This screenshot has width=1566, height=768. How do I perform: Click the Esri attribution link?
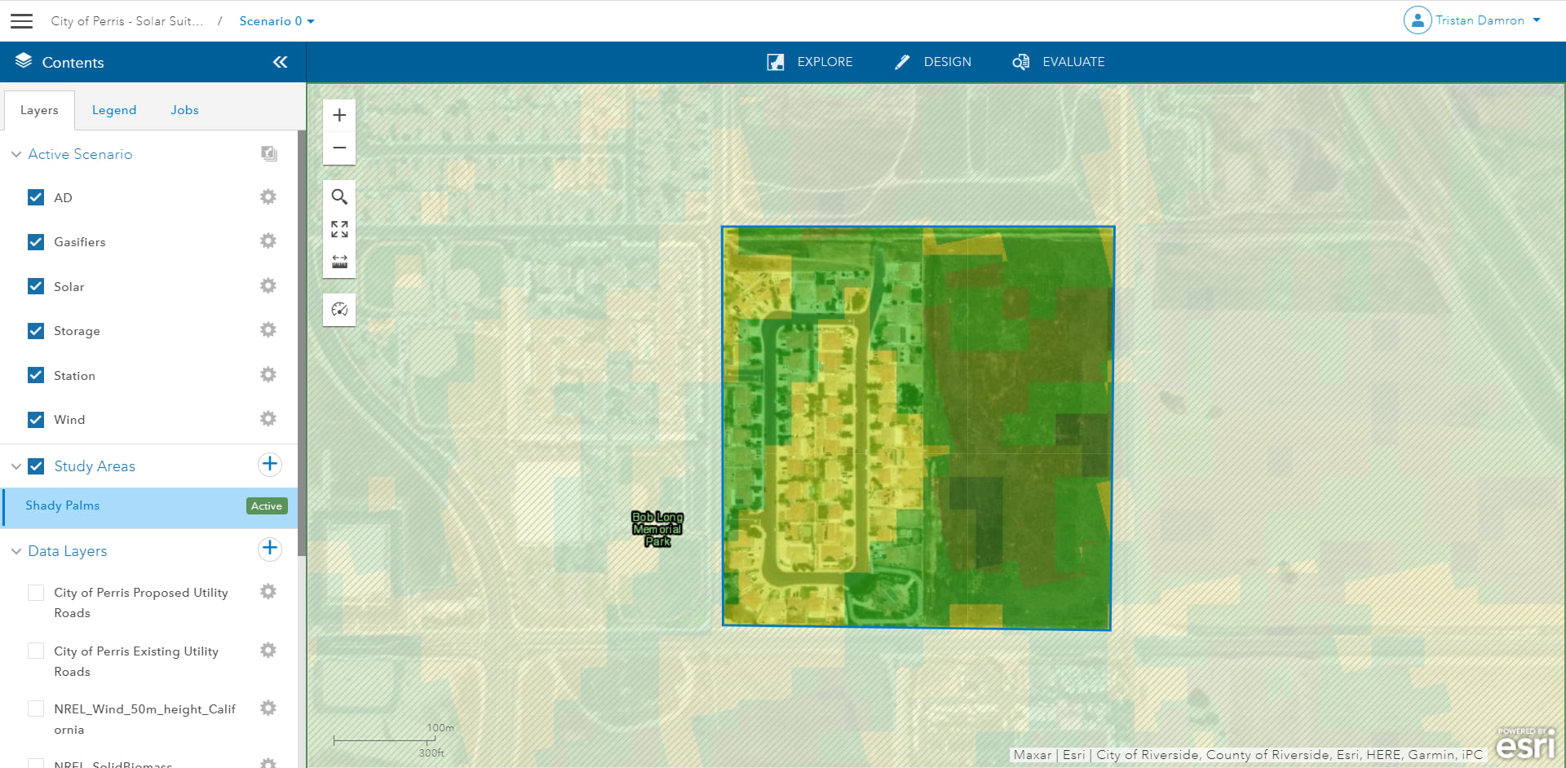tap(1073, 755)
